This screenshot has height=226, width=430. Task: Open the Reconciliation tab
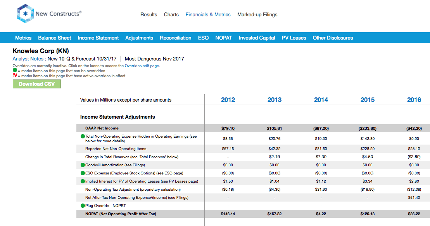point(176,38)
